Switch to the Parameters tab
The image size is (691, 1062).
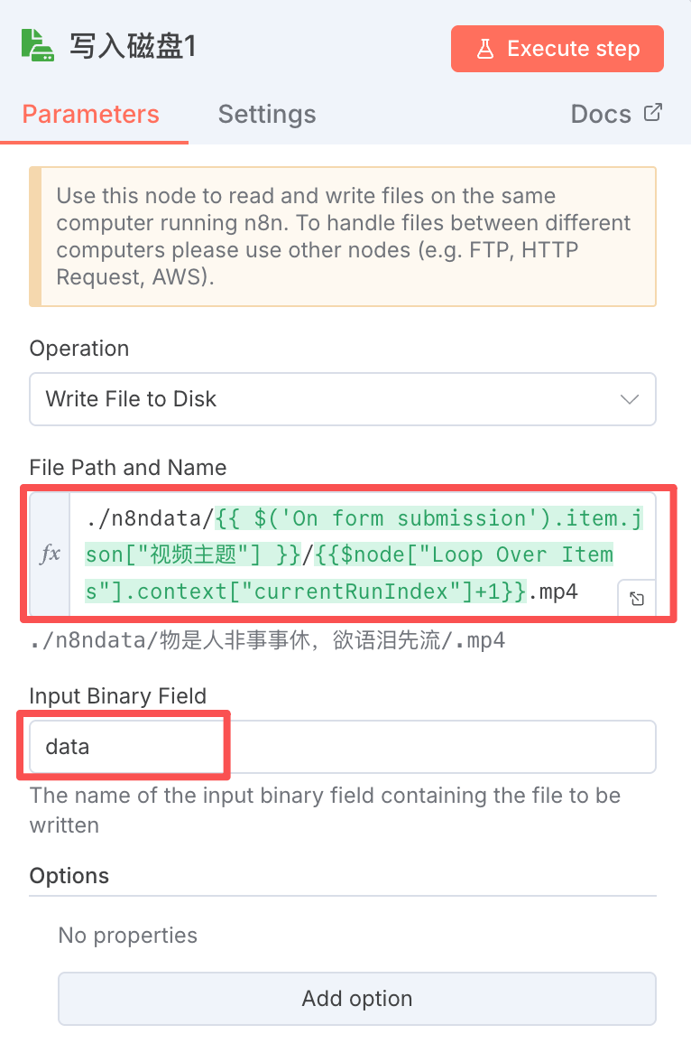(90, 115)
